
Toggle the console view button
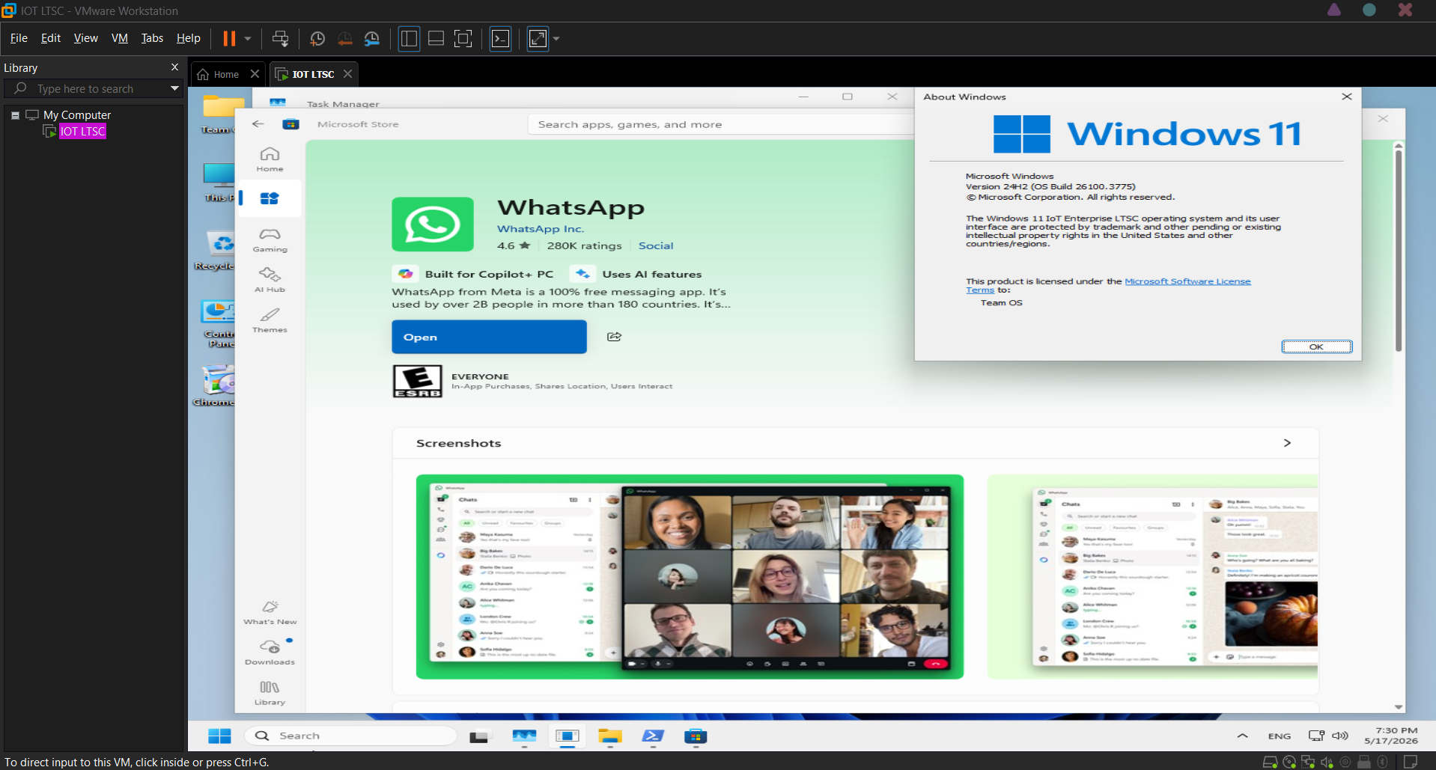(500, 38)
